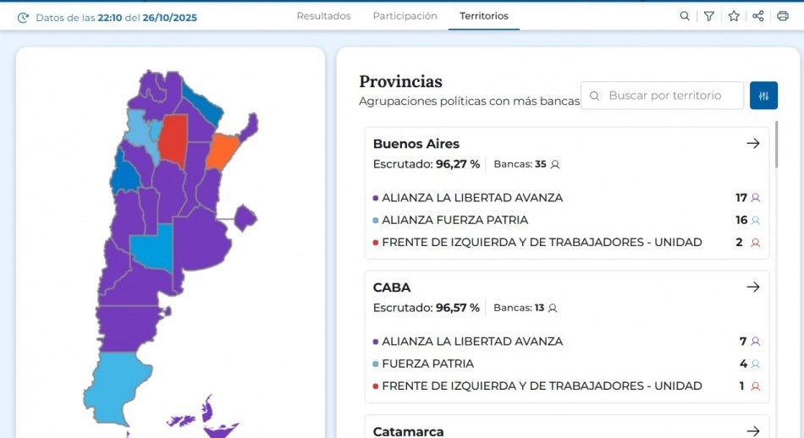
Task: Select the Territorios tab
Action: click(x=484, y=16)
